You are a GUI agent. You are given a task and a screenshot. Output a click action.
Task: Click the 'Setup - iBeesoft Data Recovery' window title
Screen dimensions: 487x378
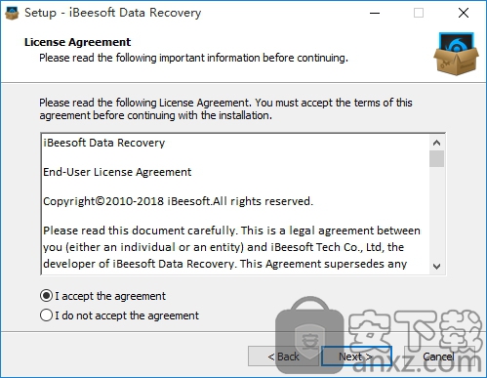pos(113,13)
